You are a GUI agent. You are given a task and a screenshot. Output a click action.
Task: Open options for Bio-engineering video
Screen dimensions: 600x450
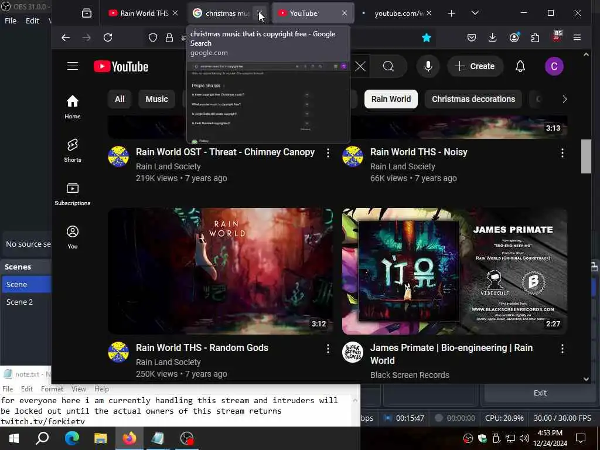562,349
